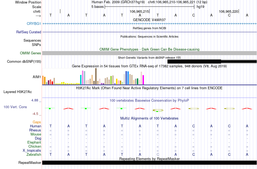
Task: Click the Window Position label
Action: tap(28, 2)
